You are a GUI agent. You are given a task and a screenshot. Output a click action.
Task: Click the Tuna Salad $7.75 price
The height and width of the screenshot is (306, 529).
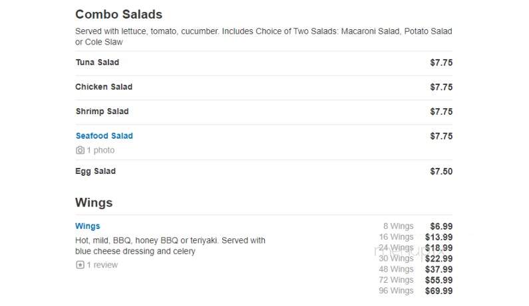click(441, 62)
